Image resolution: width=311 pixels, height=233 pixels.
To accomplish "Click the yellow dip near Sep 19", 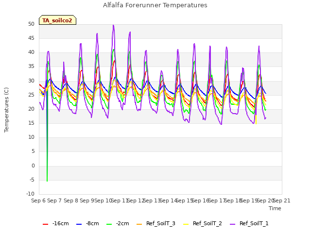I will click(x=256, y=120).
